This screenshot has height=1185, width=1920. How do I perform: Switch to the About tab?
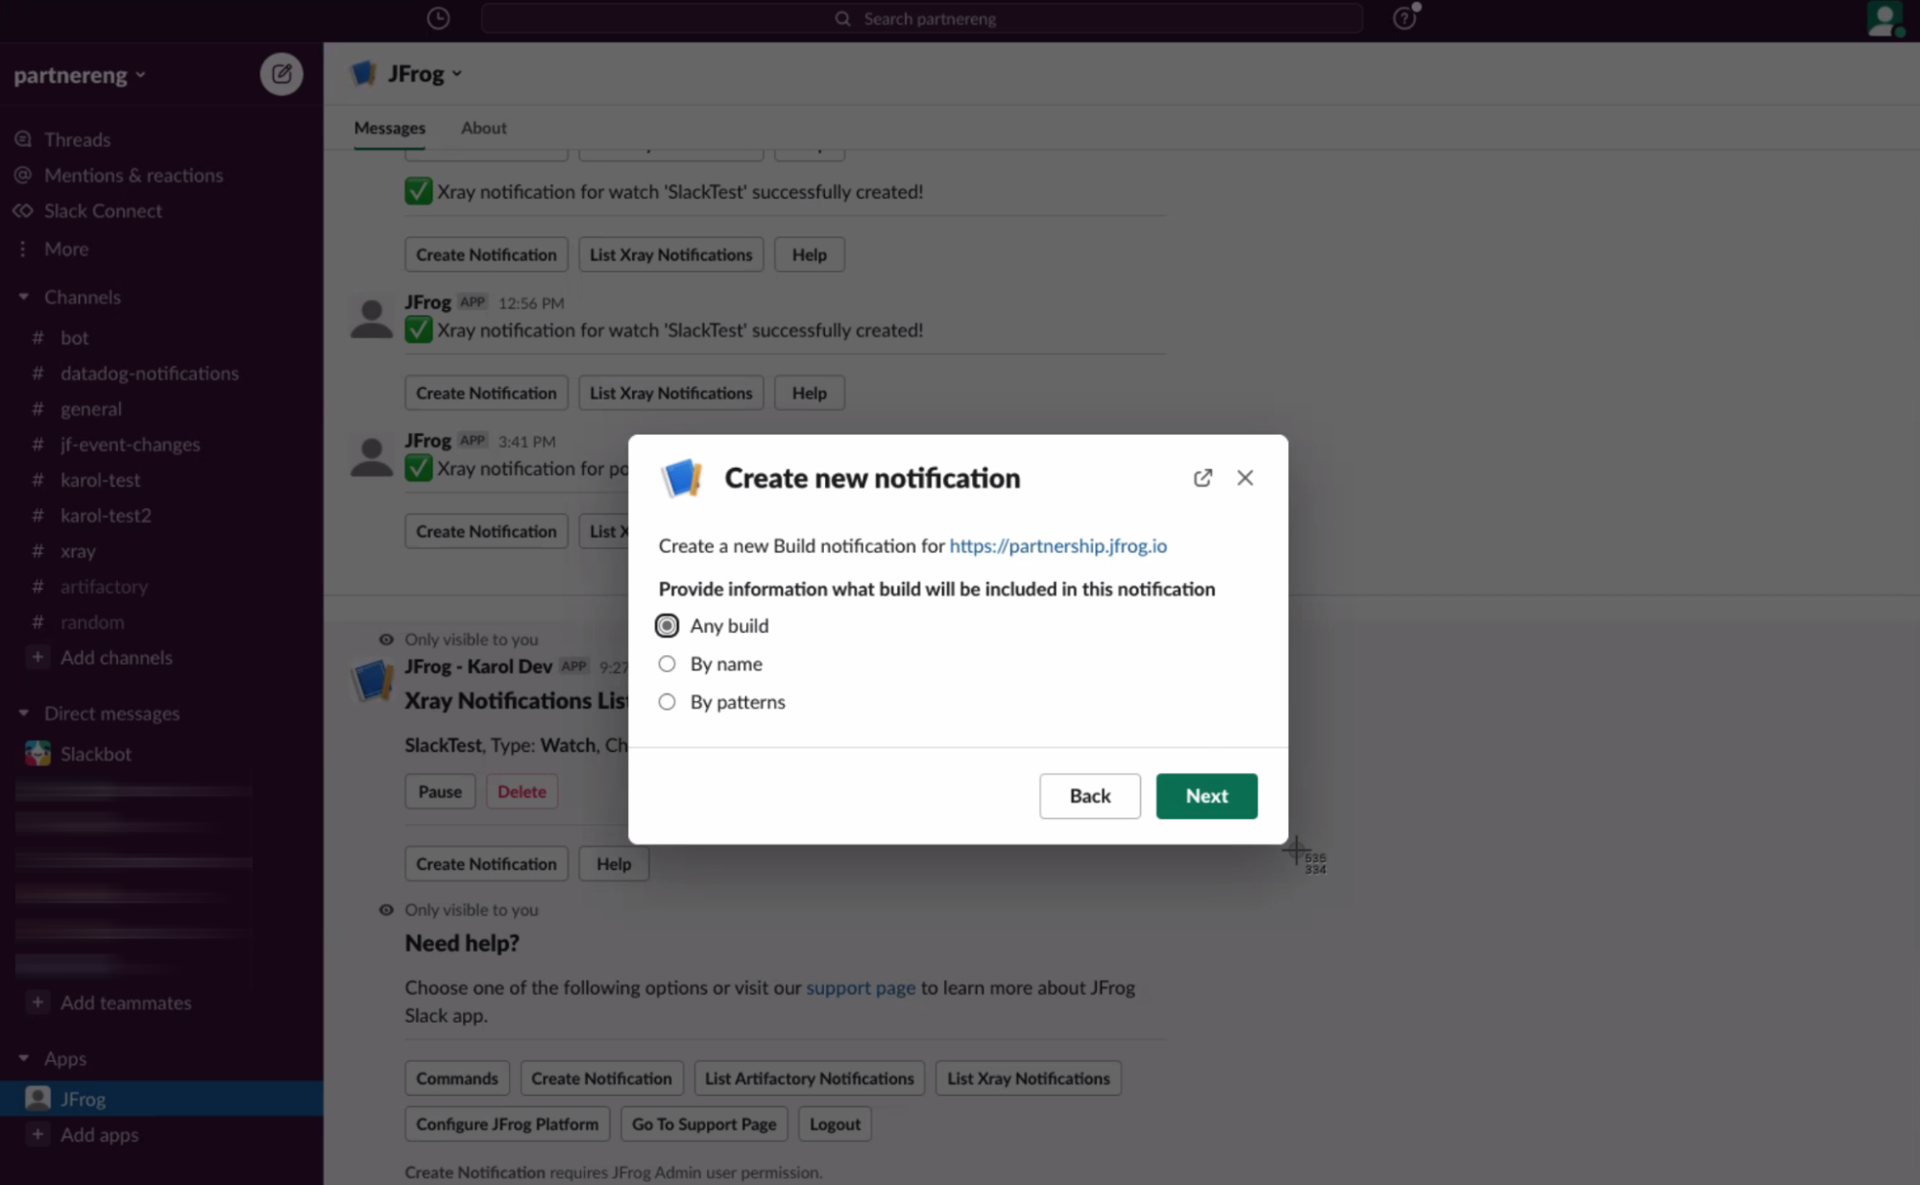(483, 128)
